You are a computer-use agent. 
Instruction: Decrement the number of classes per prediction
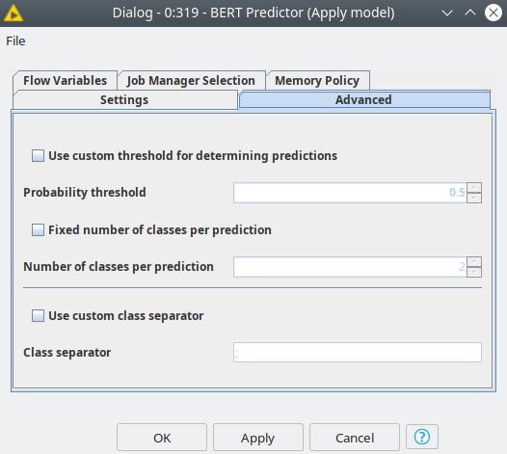[474, 272]
